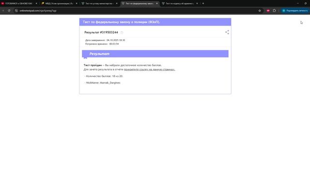The height and width of the screenshot is (174, 310).
Task: Click the test title 'Тест по федеральному закону о полиции'
Action: (121, 22)
